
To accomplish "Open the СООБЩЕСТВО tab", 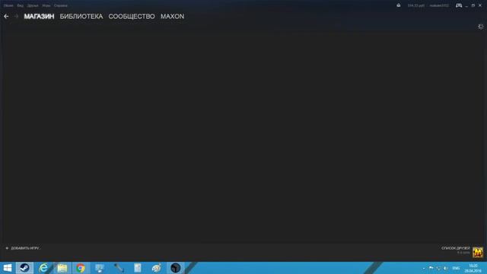I will (x=132, y=16).
